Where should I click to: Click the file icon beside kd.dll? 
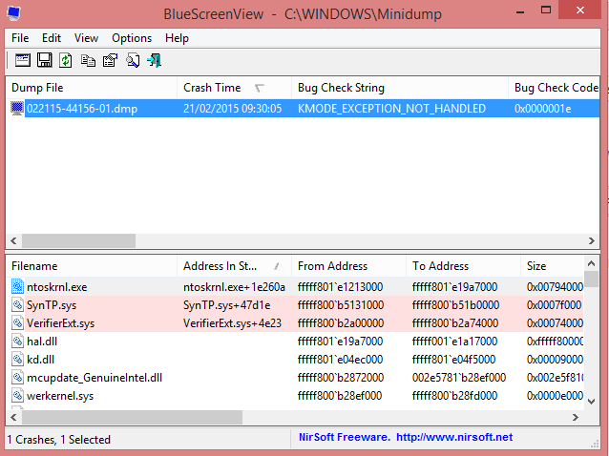17,360
